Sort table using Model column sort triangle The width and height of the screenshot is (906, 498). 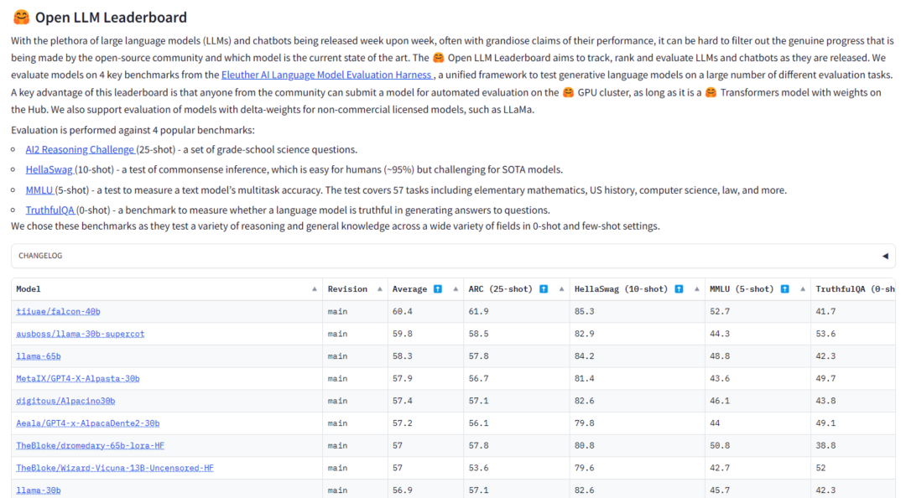point(315,289)
